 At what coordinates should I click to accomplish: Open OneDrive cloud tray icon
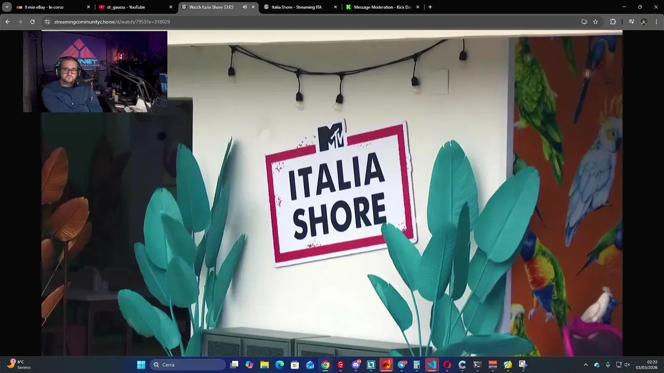pyautogui.click(x=597, y=365)
